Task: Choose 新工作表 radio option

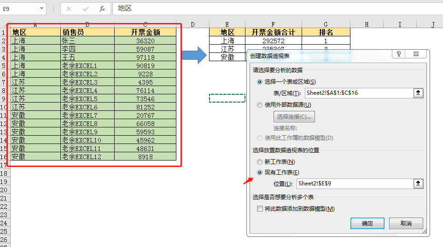Action: click(x=260, y=162)
